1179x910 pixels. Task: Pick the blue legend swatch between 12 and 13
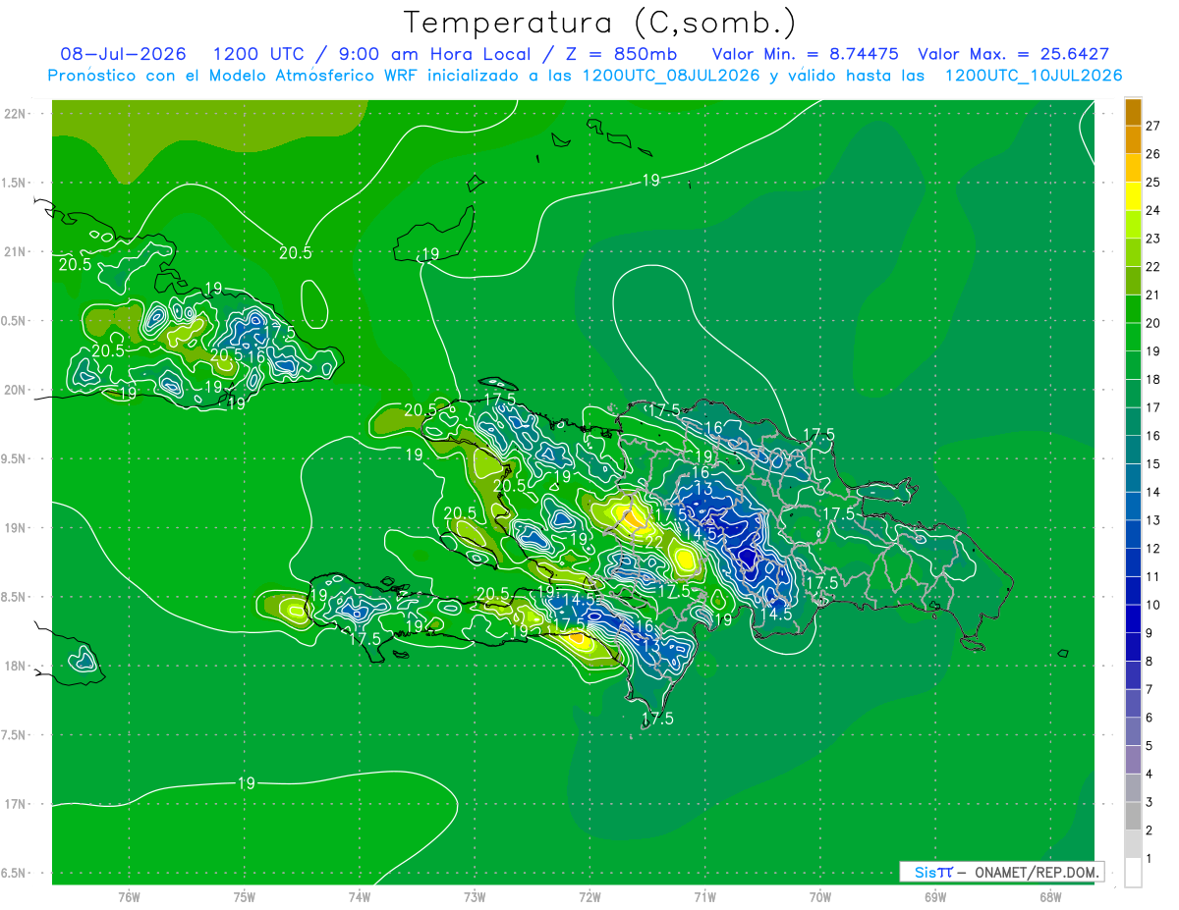point(1133,534)
